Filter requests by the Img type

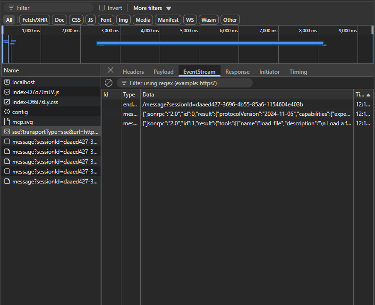pos(123,20)
